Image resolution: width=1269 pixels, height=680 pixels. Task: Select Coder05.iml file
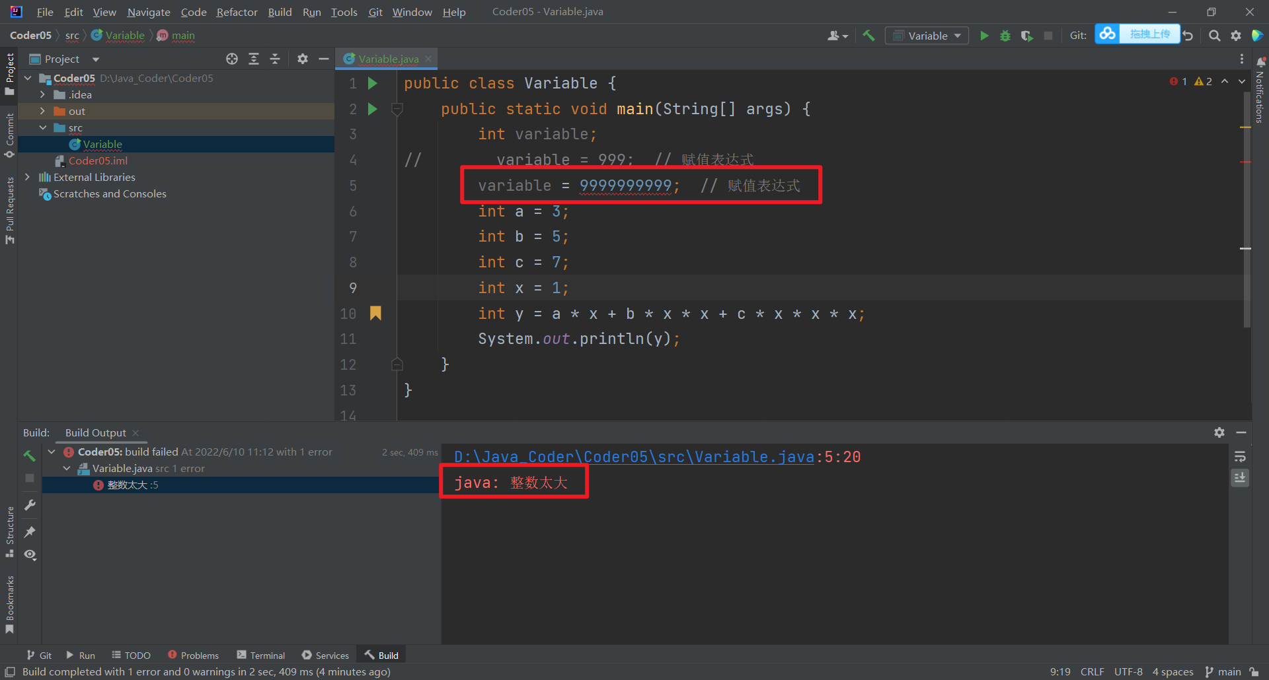98,160
